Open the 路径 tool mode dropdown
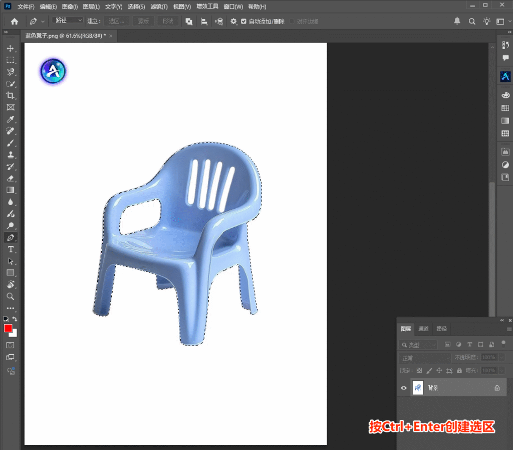The height and width of the screenshot is (450, 513). pyautogui.click(x=68, y=20)
